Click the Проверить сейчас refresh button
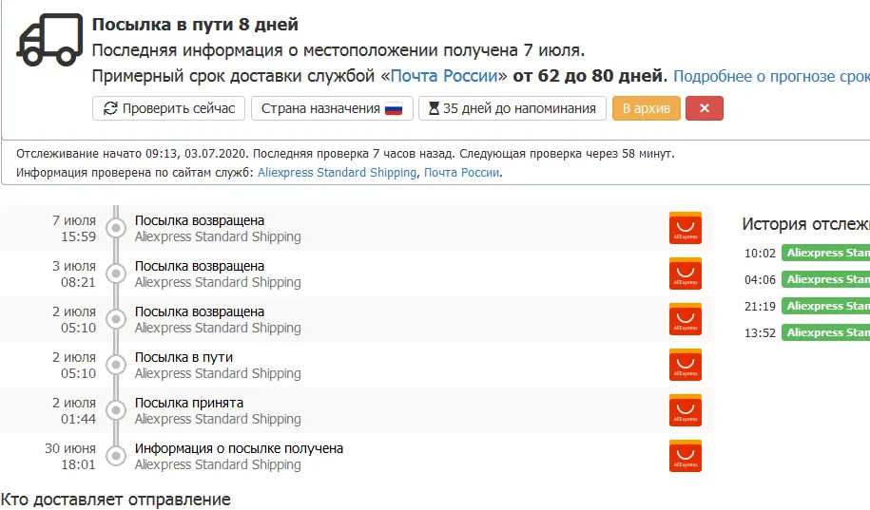 (168, 108)
